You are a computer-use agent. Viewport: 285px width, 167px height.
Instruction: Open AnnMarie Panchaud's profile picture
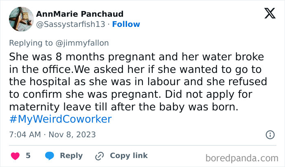[x=21, y=19]
